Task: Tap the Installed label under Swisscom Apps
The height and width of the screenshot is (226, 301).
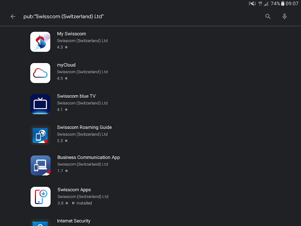Action: click(82, 203)
